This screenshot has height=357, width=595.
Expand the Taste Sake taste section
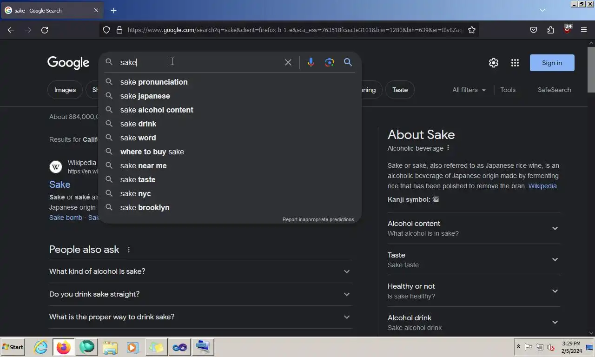(x=474, y=260)
